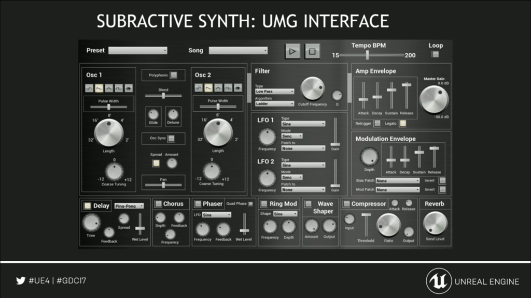This screenshot has height=298, width=531.
Task: Open the Bias Patch dropdown
Action: point(398,181)
